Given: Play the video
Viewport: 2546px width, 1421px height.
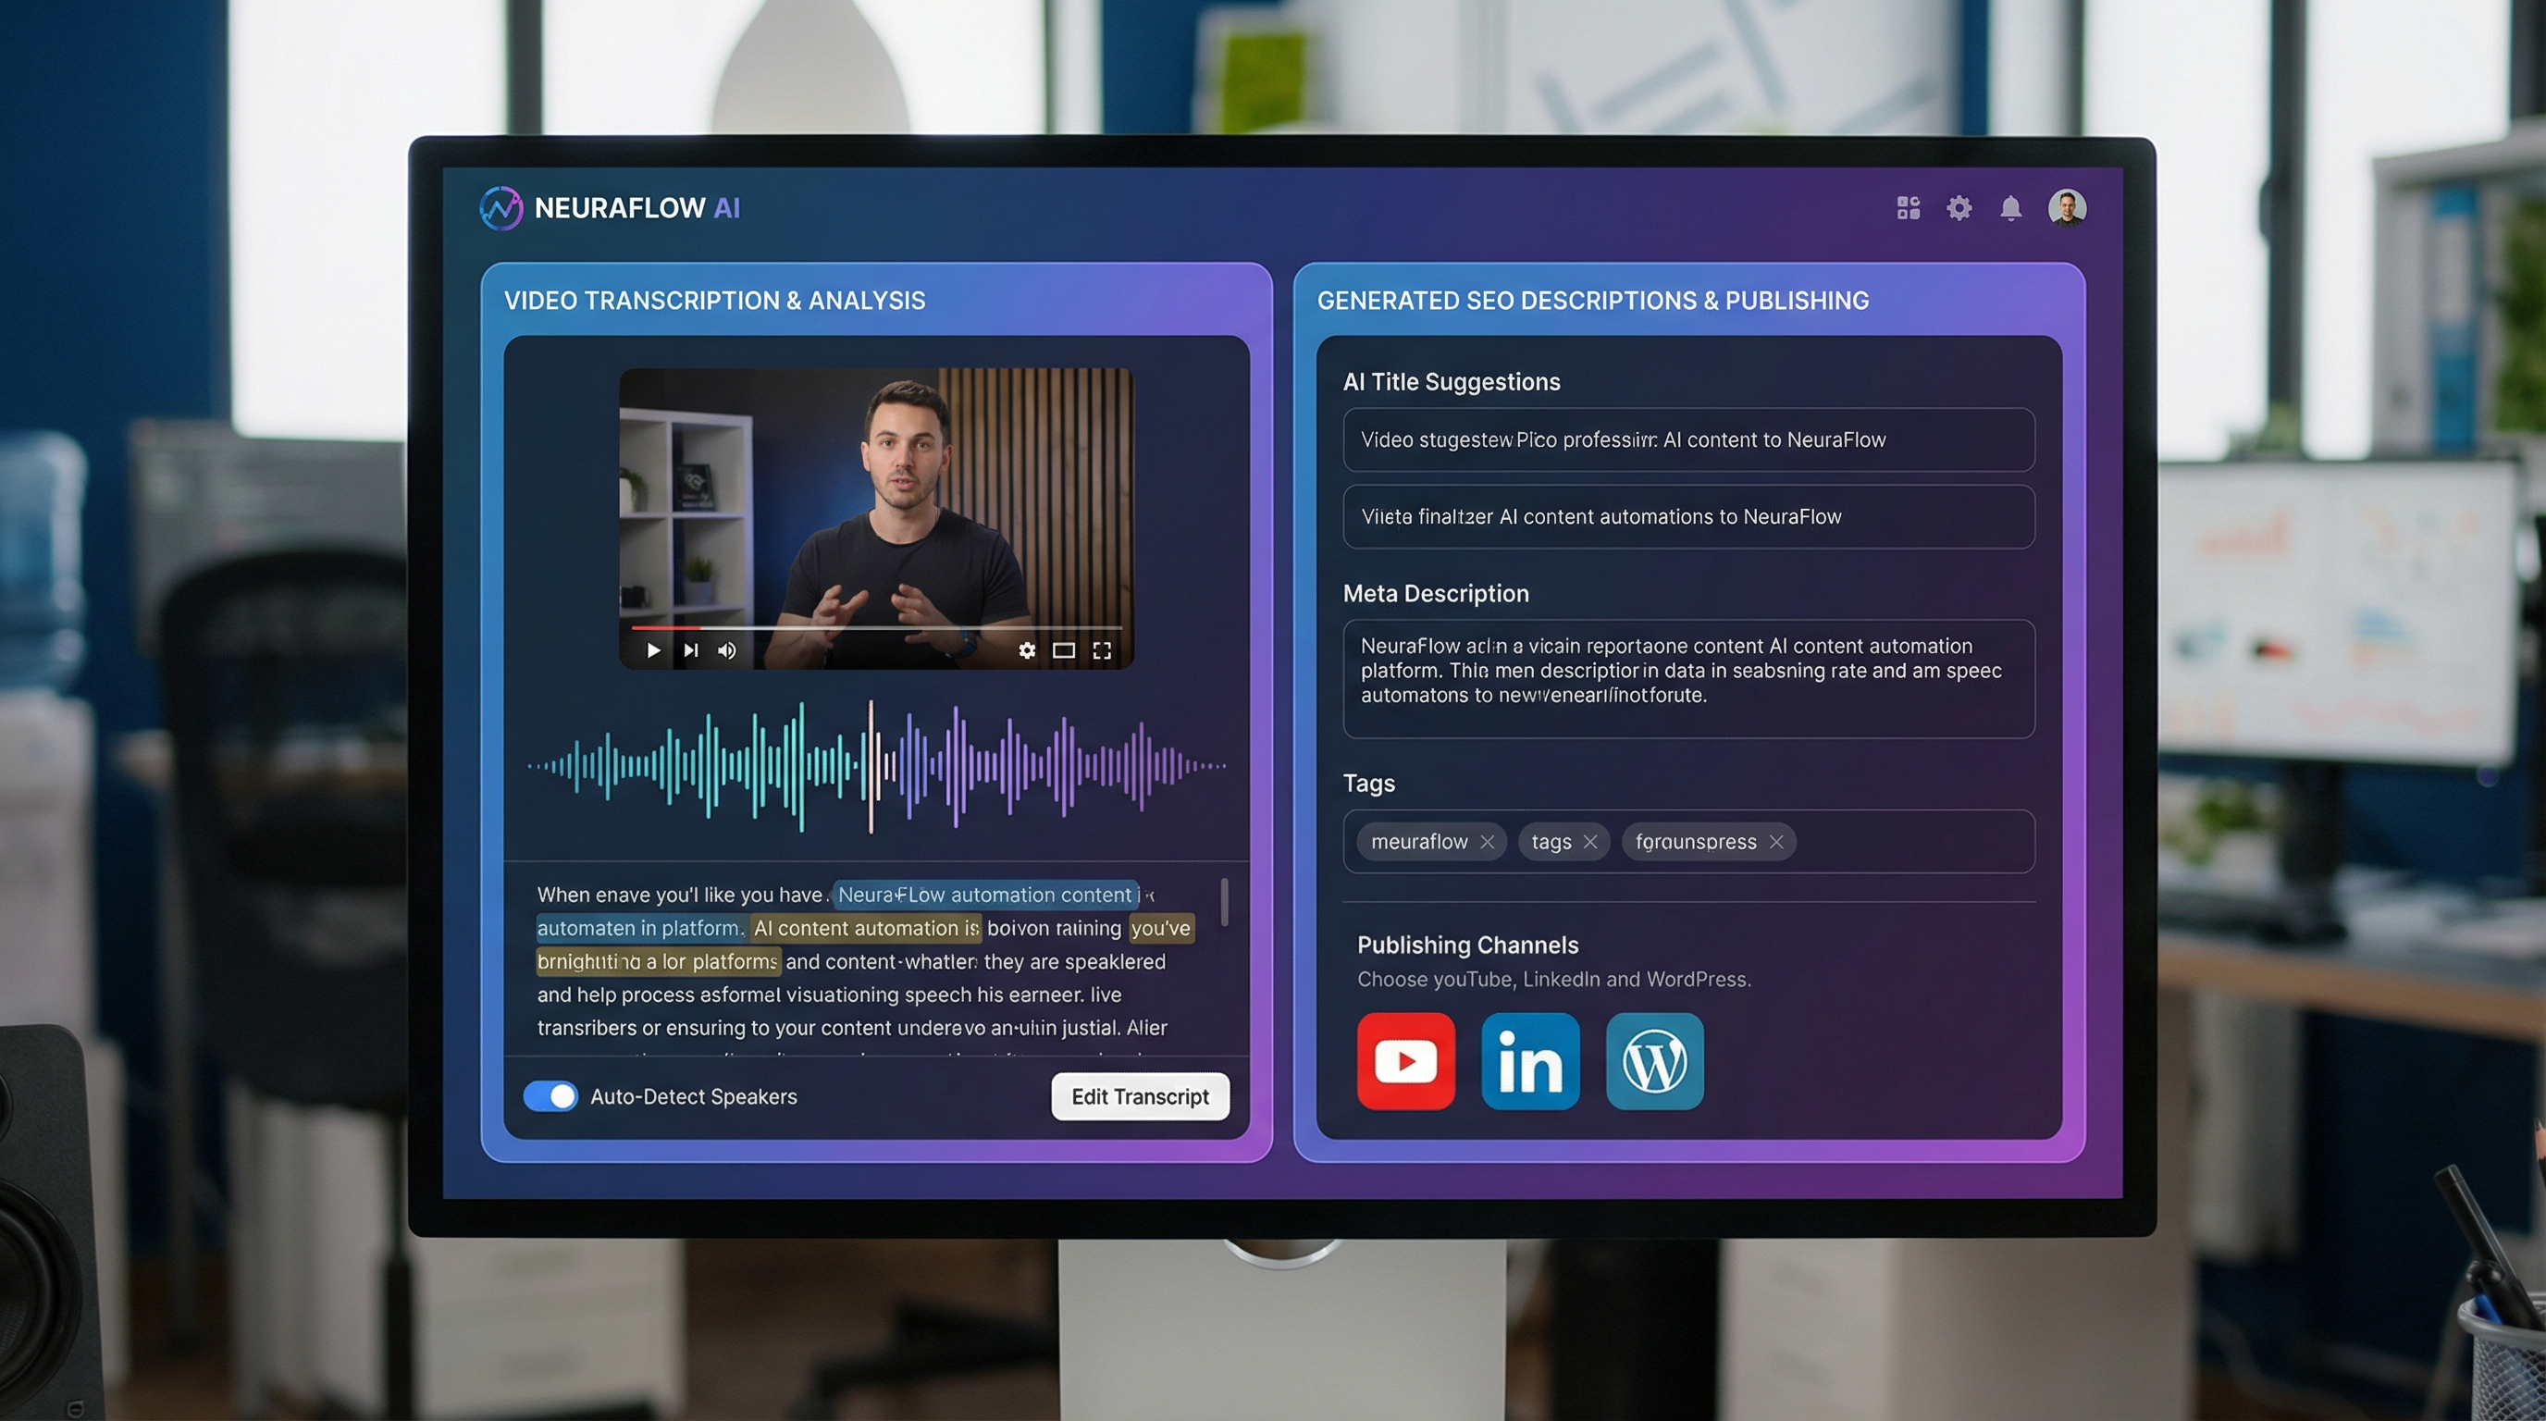Looking at the screenshot, I should [653, 650].
